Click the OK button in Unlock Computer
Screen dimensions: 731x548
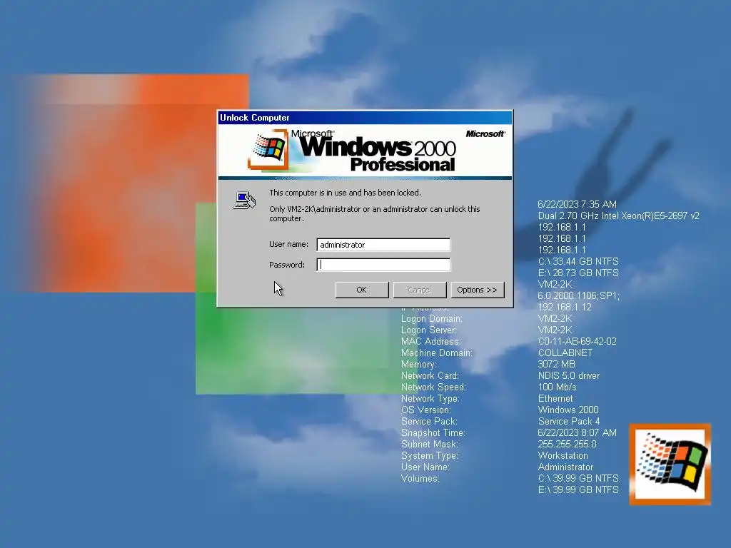pos(362,290)
